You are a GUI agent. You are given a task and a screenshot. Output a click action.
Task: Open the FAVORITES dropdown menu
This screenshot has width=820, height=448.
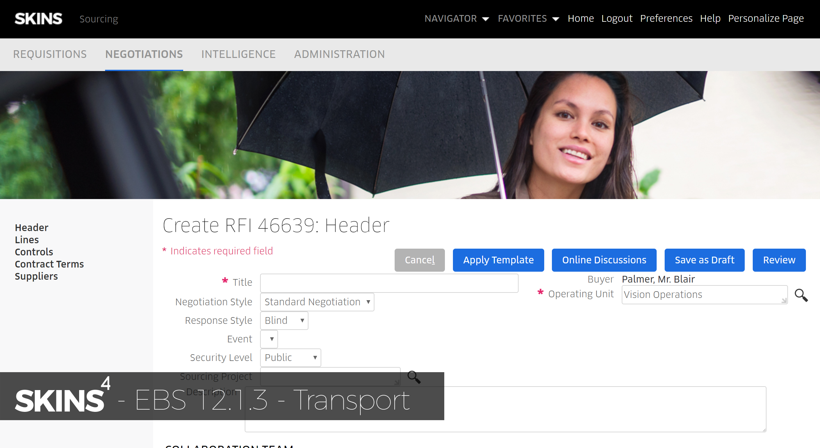tap(529, 19)
